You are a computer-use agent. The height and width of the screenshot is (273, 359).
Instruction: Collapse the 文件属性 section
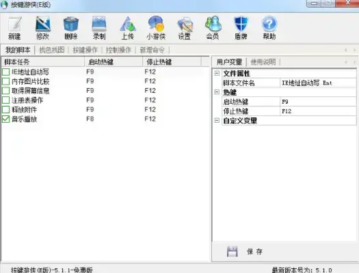(x=217, y=73)
